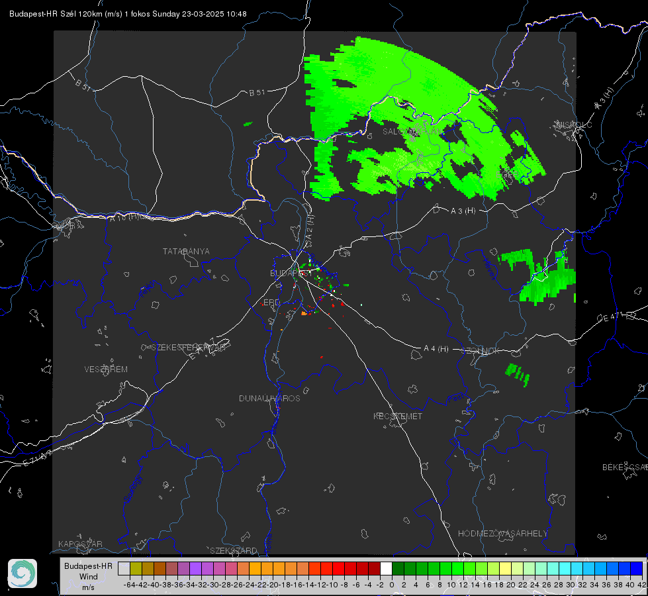Select the white swatch between -2 and 0
Viewport: 648px width, 596px height.
(x=386, y=569)
